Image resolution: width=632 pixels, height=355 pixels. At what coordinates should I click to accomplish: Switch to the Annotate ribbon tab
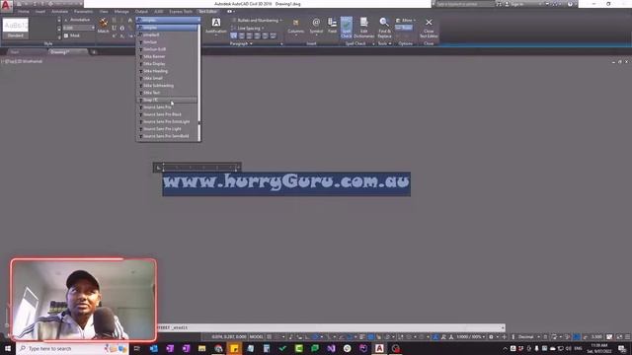[59, 12]
